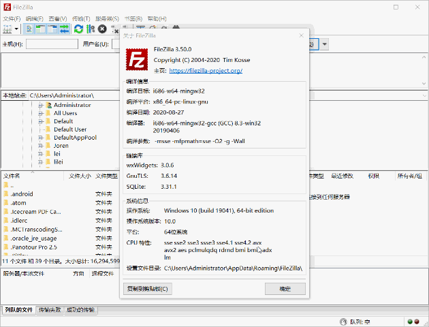Click the 主机(H) host input field
429x327 pixels.
pos(52,44)
